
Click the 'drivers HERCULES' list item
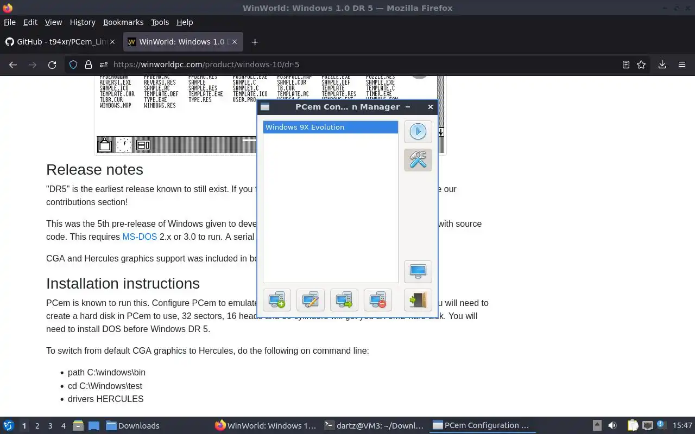(x=105, y=399)
